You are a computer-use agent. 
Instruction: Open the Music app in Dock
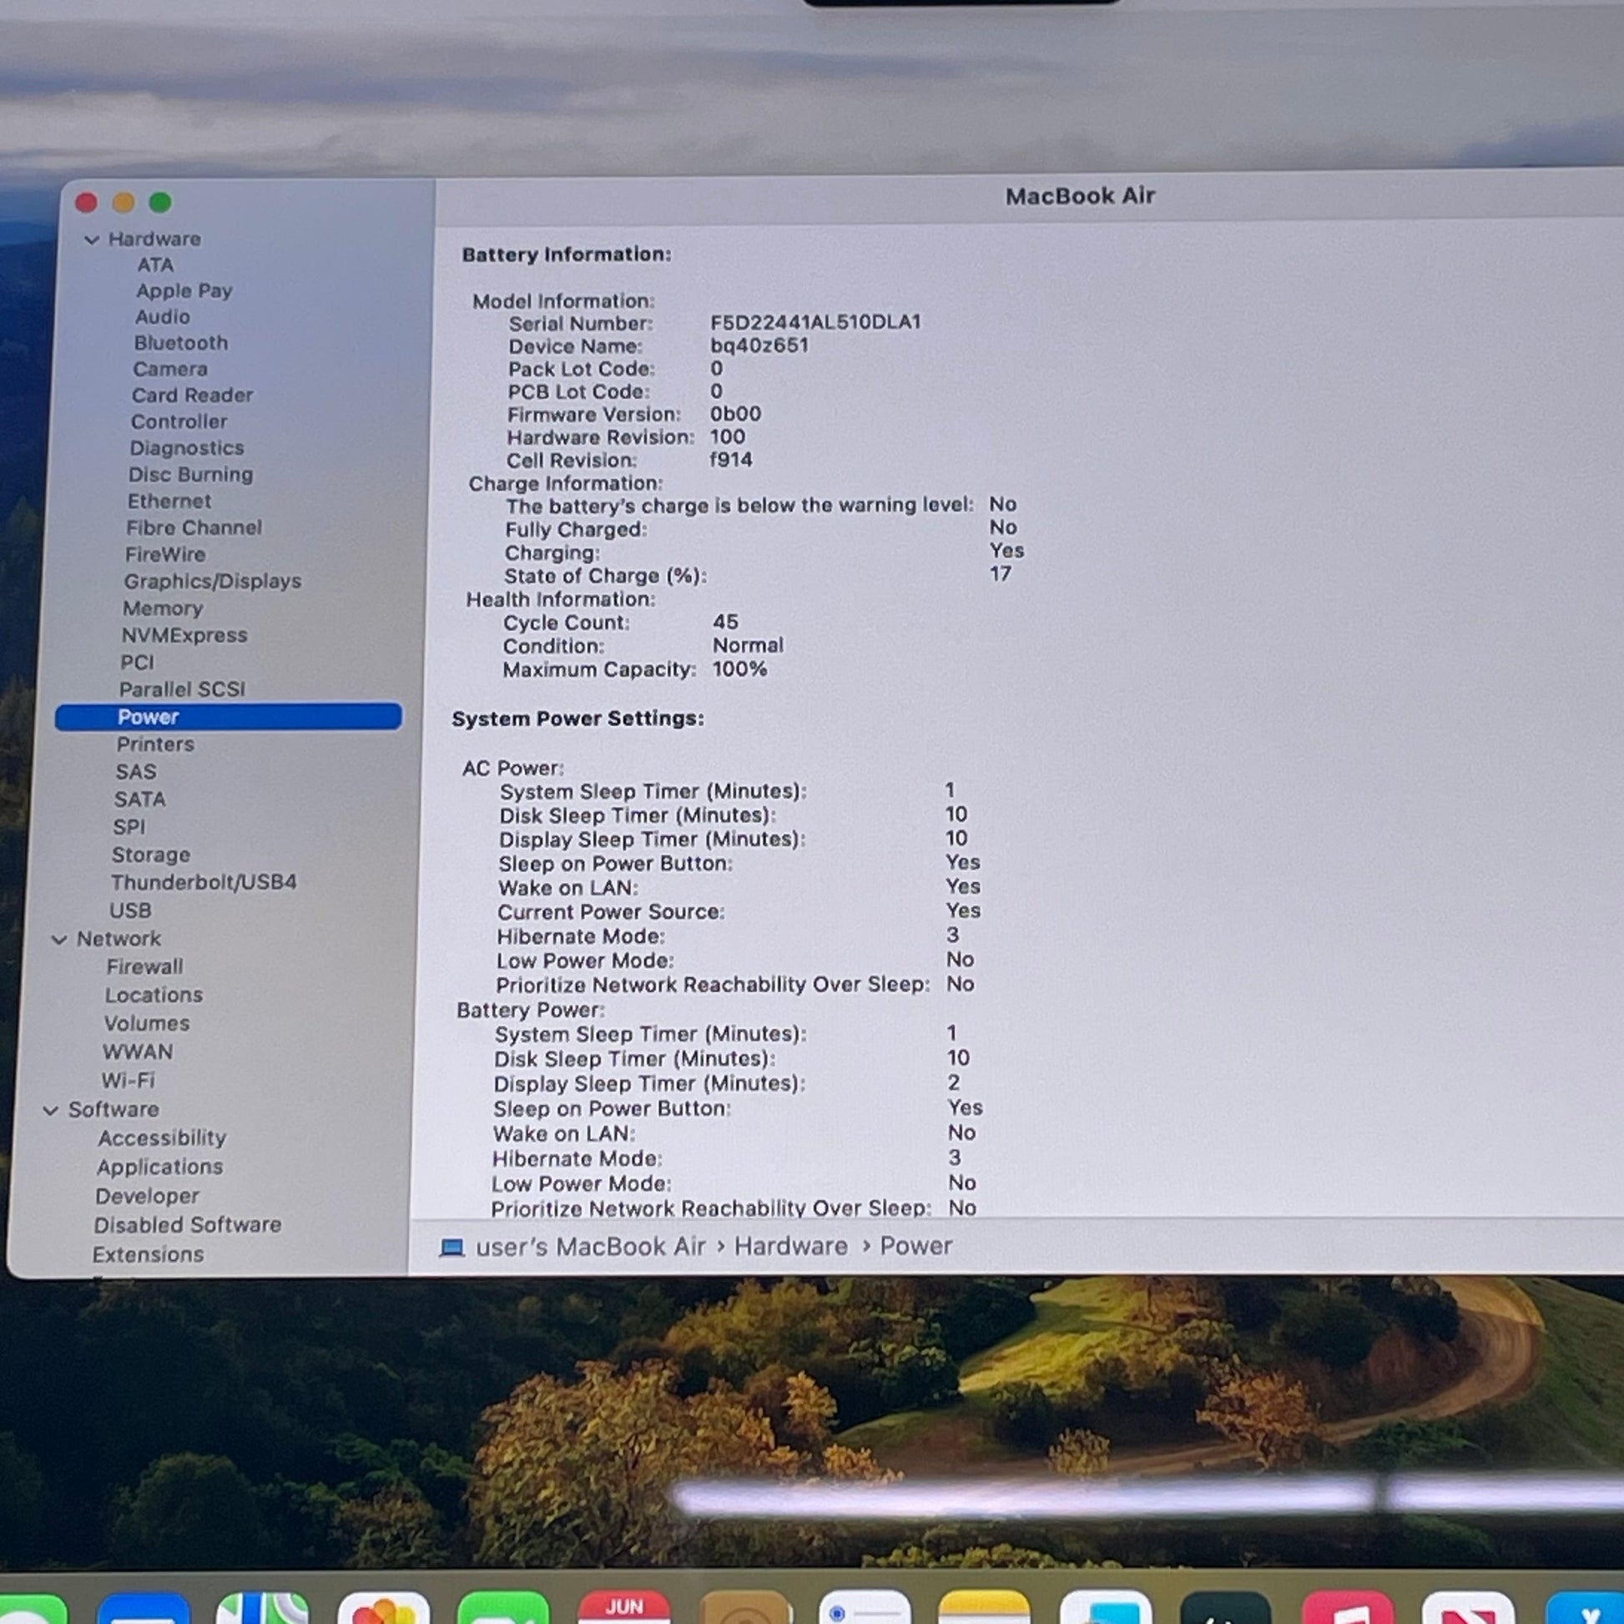[x=1347, y=1608]
